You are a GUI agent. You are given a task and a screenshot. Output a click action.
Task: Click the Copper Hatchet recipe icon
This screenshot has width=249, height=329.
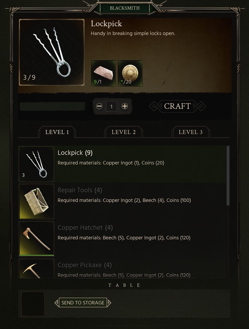(37, 239)
